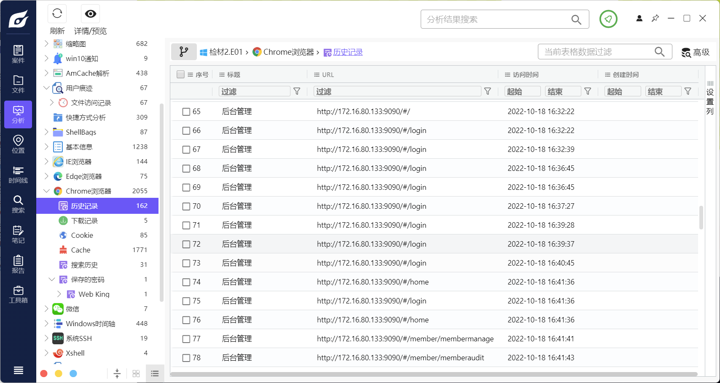
Task: Check the checkbox for row 66
Action: click(x=186, y=130)
